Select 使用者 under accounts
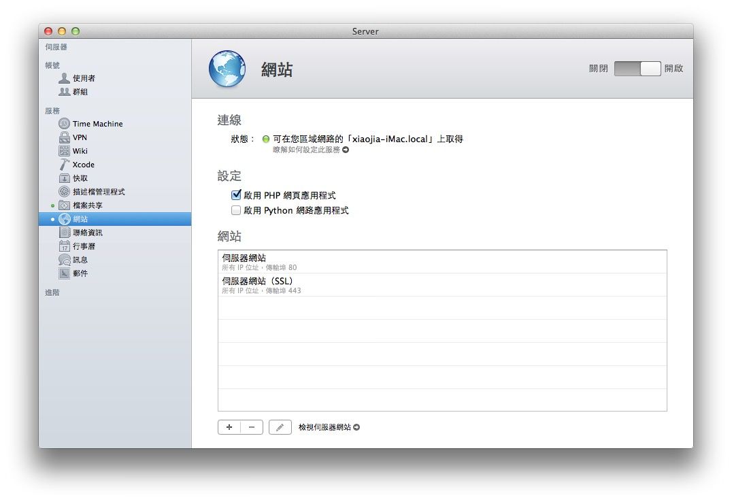Viewport: 732px width, 502px height. 84,78
